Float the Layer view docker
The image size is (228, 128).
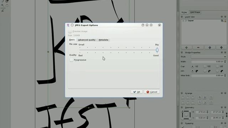point(222,17)
